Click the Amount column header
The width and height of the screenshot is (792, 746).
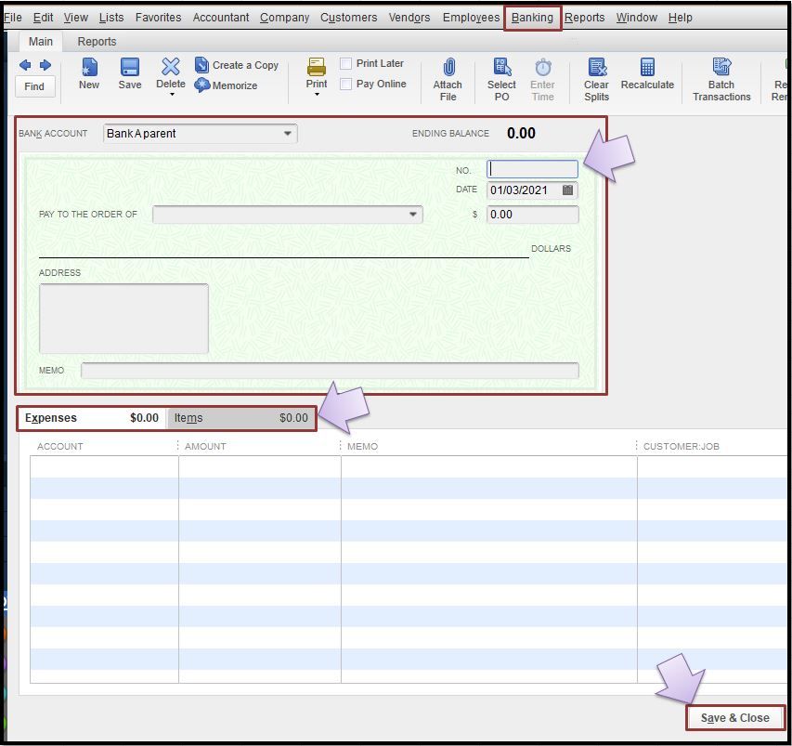click(205, 446)
